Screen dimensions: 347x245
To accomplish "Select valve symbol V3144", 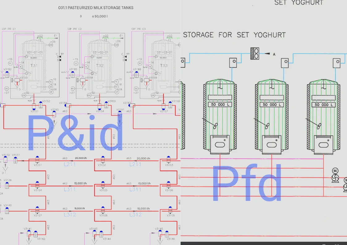I will [101, 234].
